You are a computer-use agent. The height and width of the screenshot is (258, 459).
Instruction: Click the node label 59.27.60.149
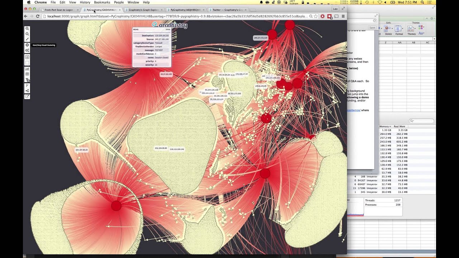(x=166, y=74)
